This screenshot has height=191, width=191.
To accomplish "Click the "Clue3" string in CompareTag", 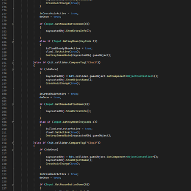I will (92, 143).
